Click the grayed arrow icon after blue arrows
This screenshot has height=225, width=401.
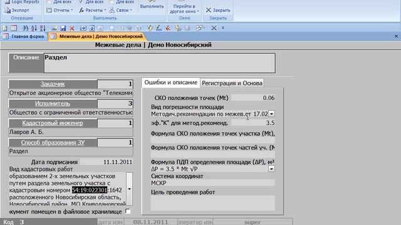click(100, 28)
